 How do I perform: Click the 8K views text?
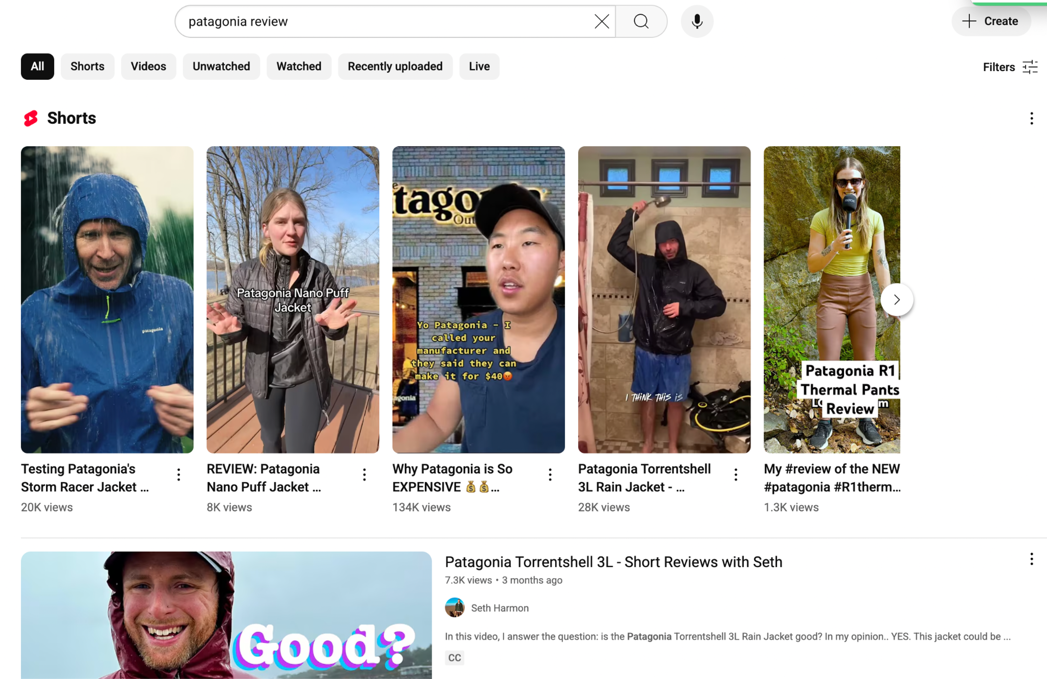(230, 508)
